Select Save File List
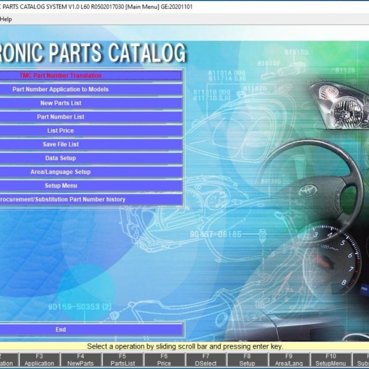The width and height of the screenshot is (369, 369). coord(91,144)
